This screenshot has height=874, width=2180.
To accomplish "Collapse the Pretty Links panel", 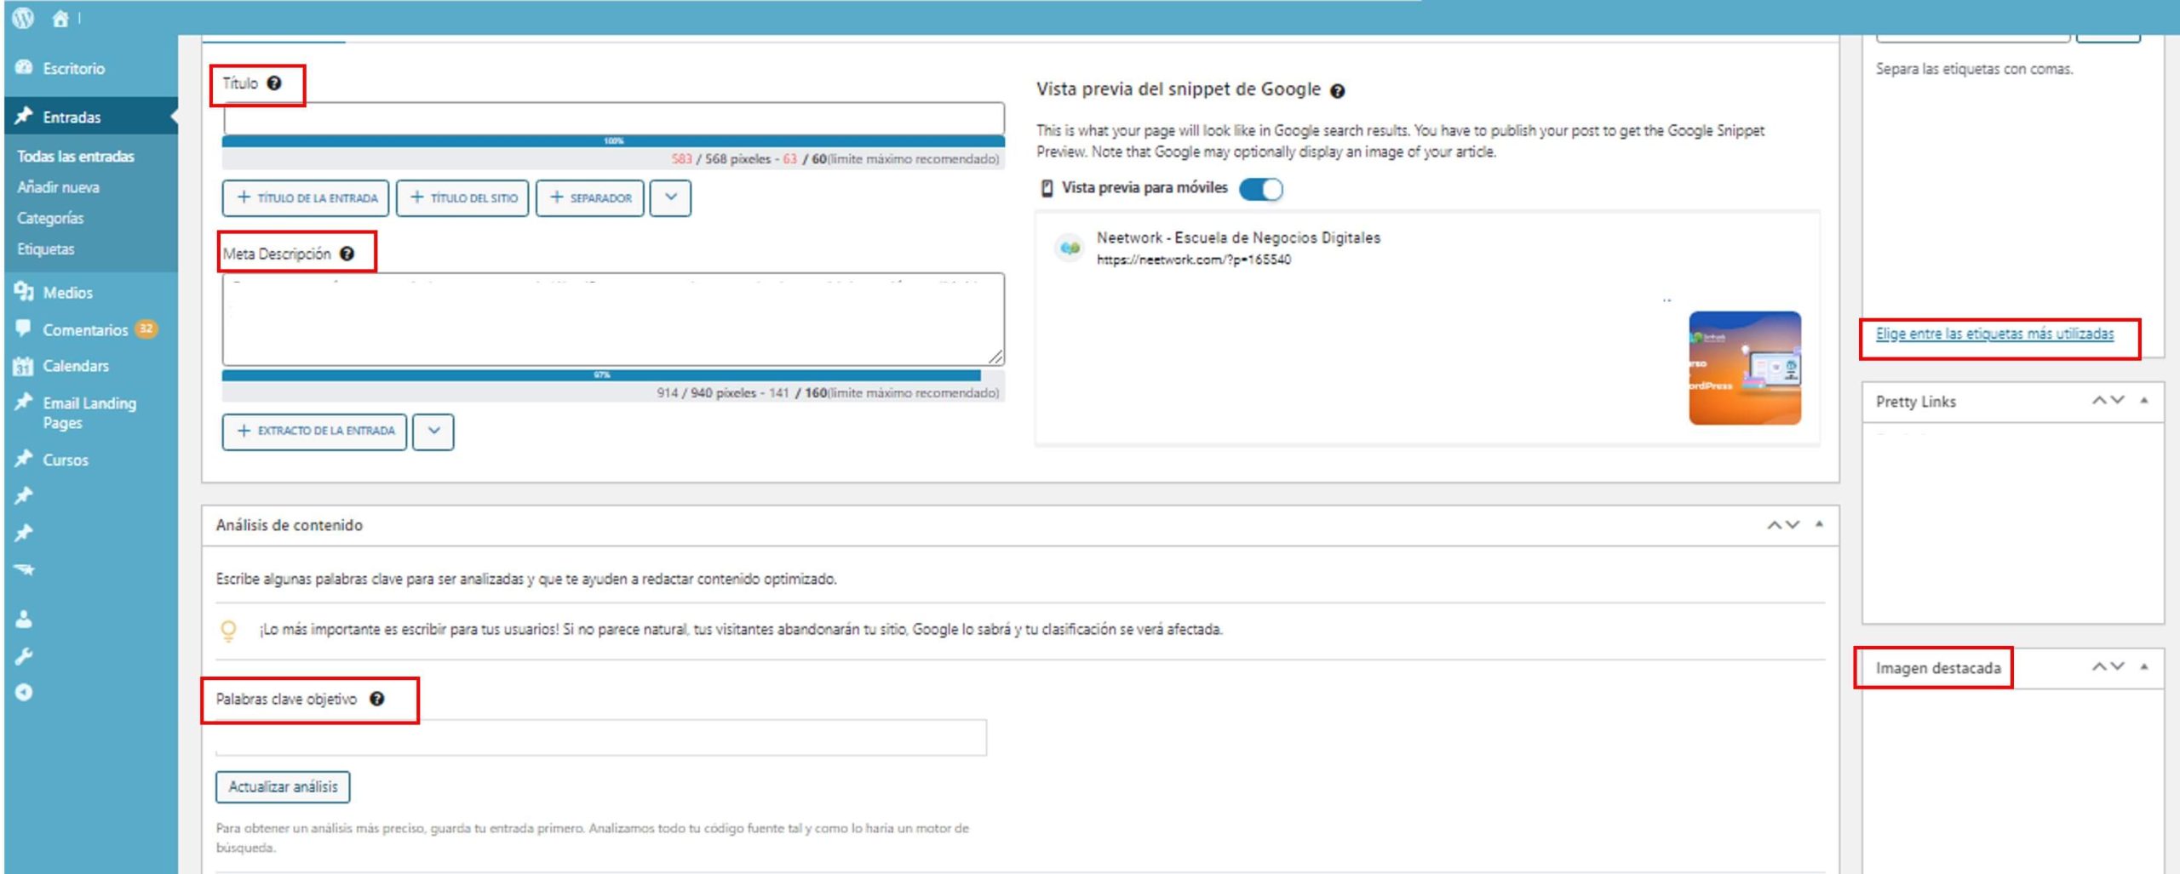I will pyautogui.click(x=2144, y=401).
